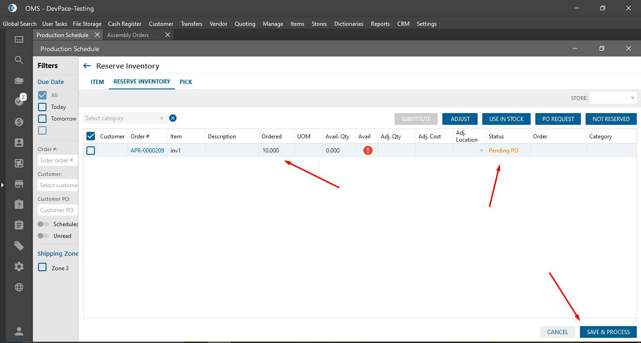Open the Cash Register dollar icon
Viewport: 641px width, 343px height.
point(19,122)
